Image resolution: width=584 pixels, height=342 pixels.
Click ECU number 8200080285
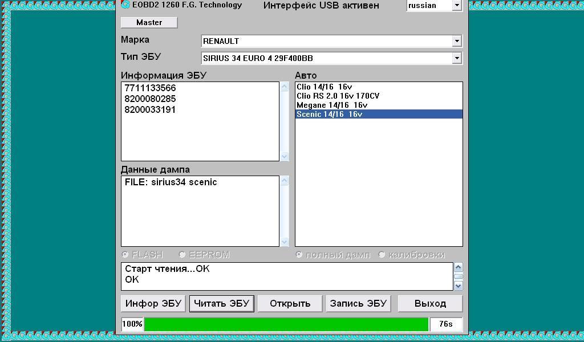[x=150, y=99]
